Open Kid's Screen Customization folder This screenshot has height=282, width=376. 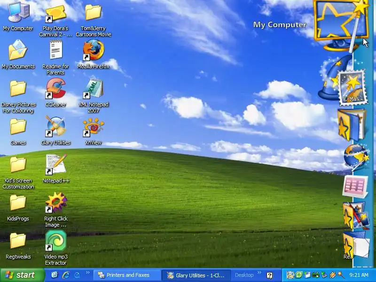[18, 172]
